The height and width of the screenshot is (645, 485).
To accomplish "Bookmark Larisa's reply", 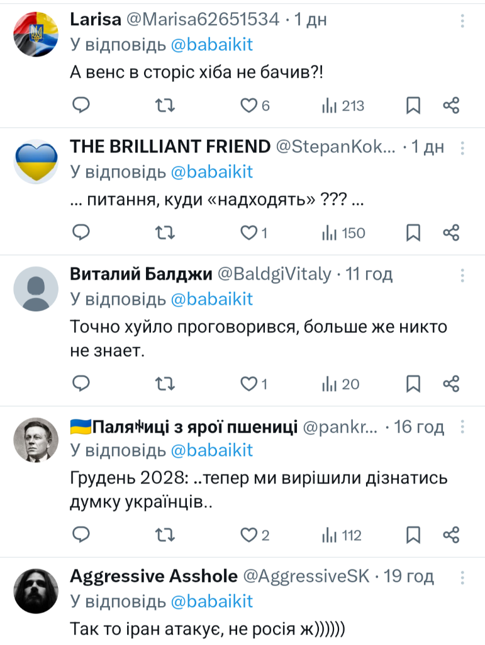I will [x=413, y=105].
